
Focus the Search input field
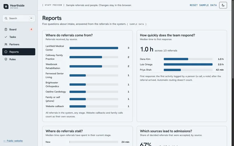[19, 18]
